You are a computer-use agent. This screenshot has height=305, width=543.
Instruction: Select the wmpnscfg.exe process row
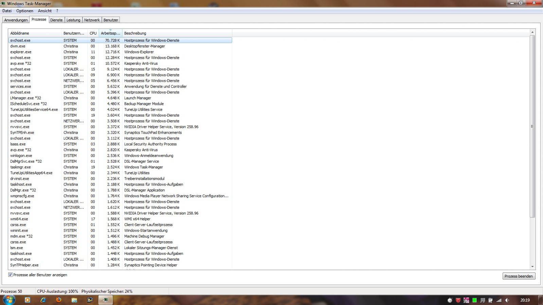tap(120, 196)
